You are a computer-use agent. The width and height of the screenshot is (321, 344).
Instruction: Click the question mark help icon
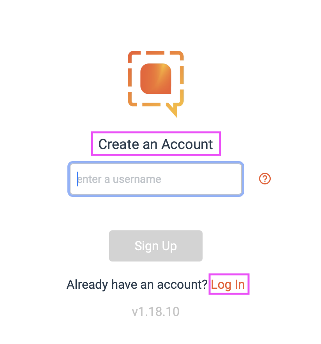pyautogui.click(x=265, y=179)
